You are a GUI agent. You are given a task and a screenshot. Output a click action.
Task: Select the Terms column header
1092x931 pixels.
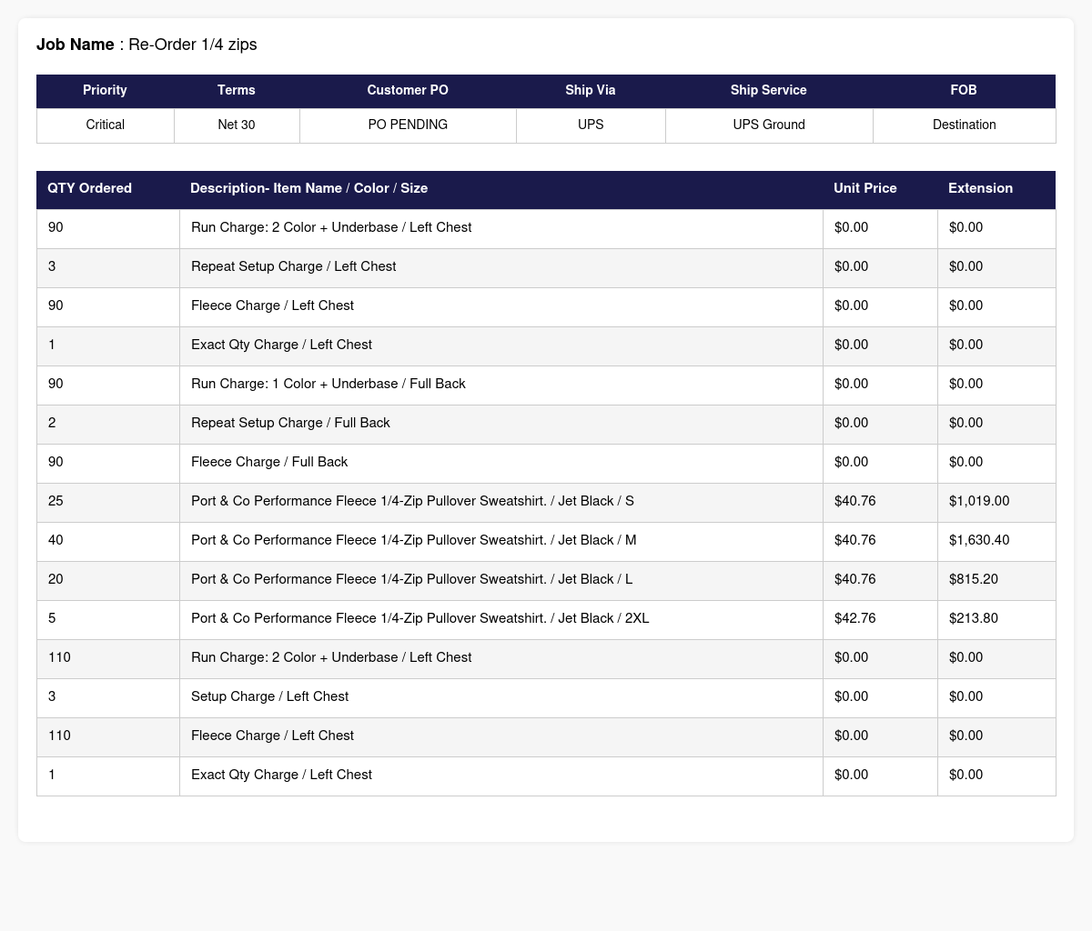237,90
